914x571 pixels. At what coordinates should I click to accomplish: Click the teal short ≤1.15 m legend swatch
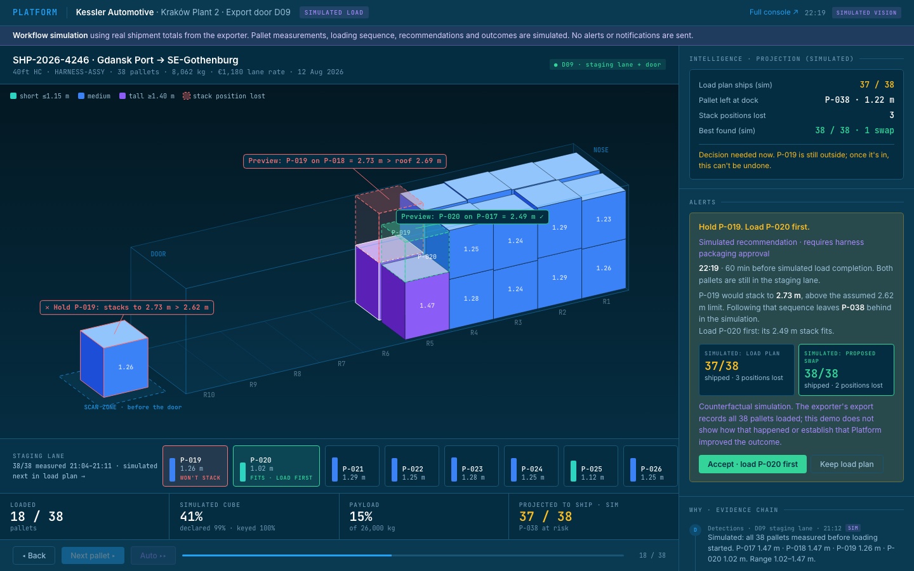click(13, 96)
